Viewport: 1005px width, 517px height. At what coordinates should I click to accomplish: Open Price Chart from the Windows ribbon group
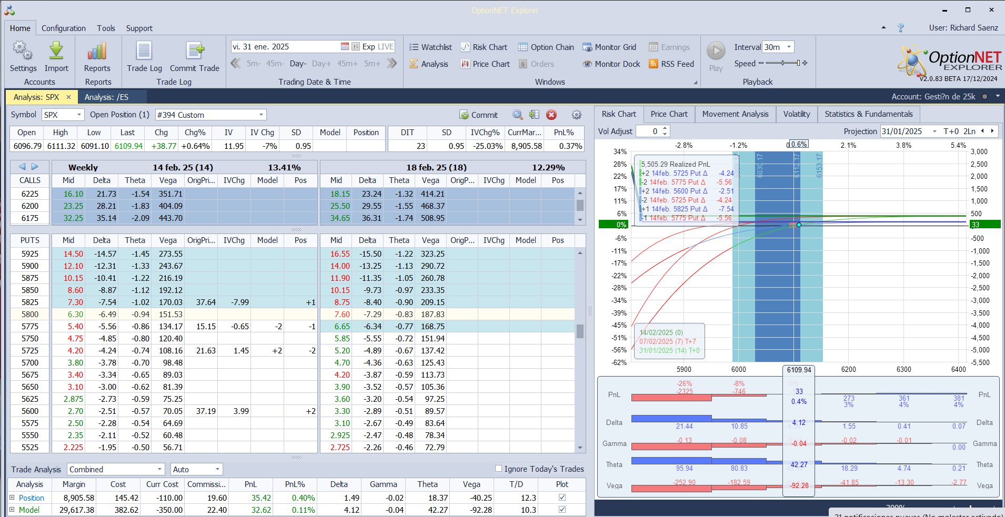(x=485, y=64)
